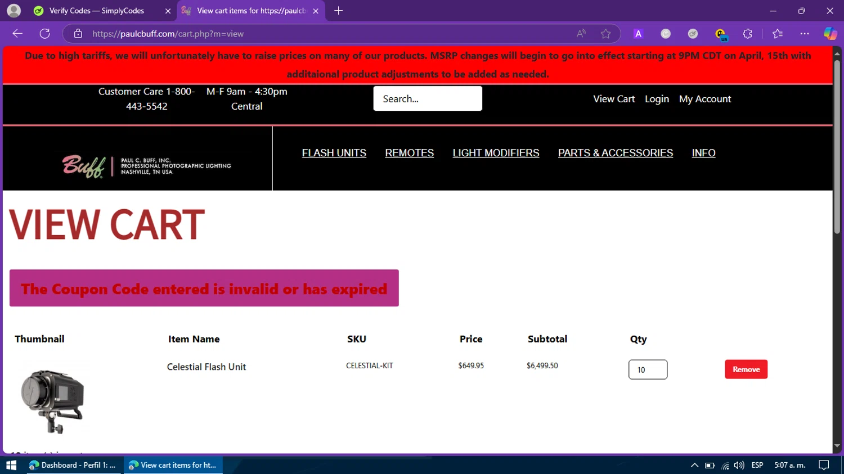
Task: Open a new browser tab
Action: coord(338,11)
